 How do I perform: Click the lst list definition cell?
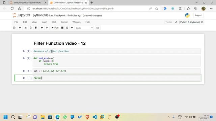(117, 71)
